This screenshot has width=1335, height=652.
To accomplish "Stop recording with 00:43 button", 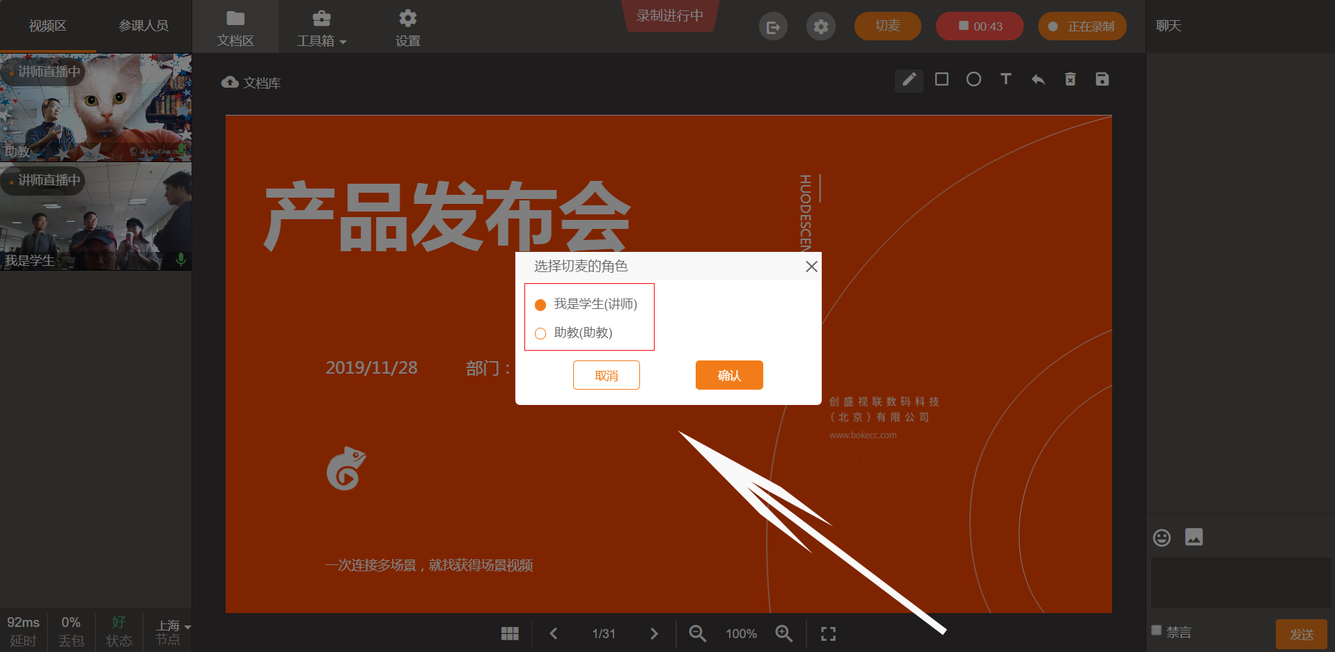I will point(980,26).
